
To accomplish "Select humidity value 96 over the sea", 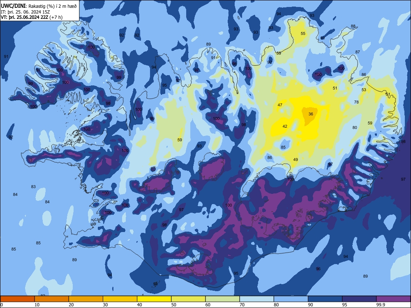I will coord(318,269).
